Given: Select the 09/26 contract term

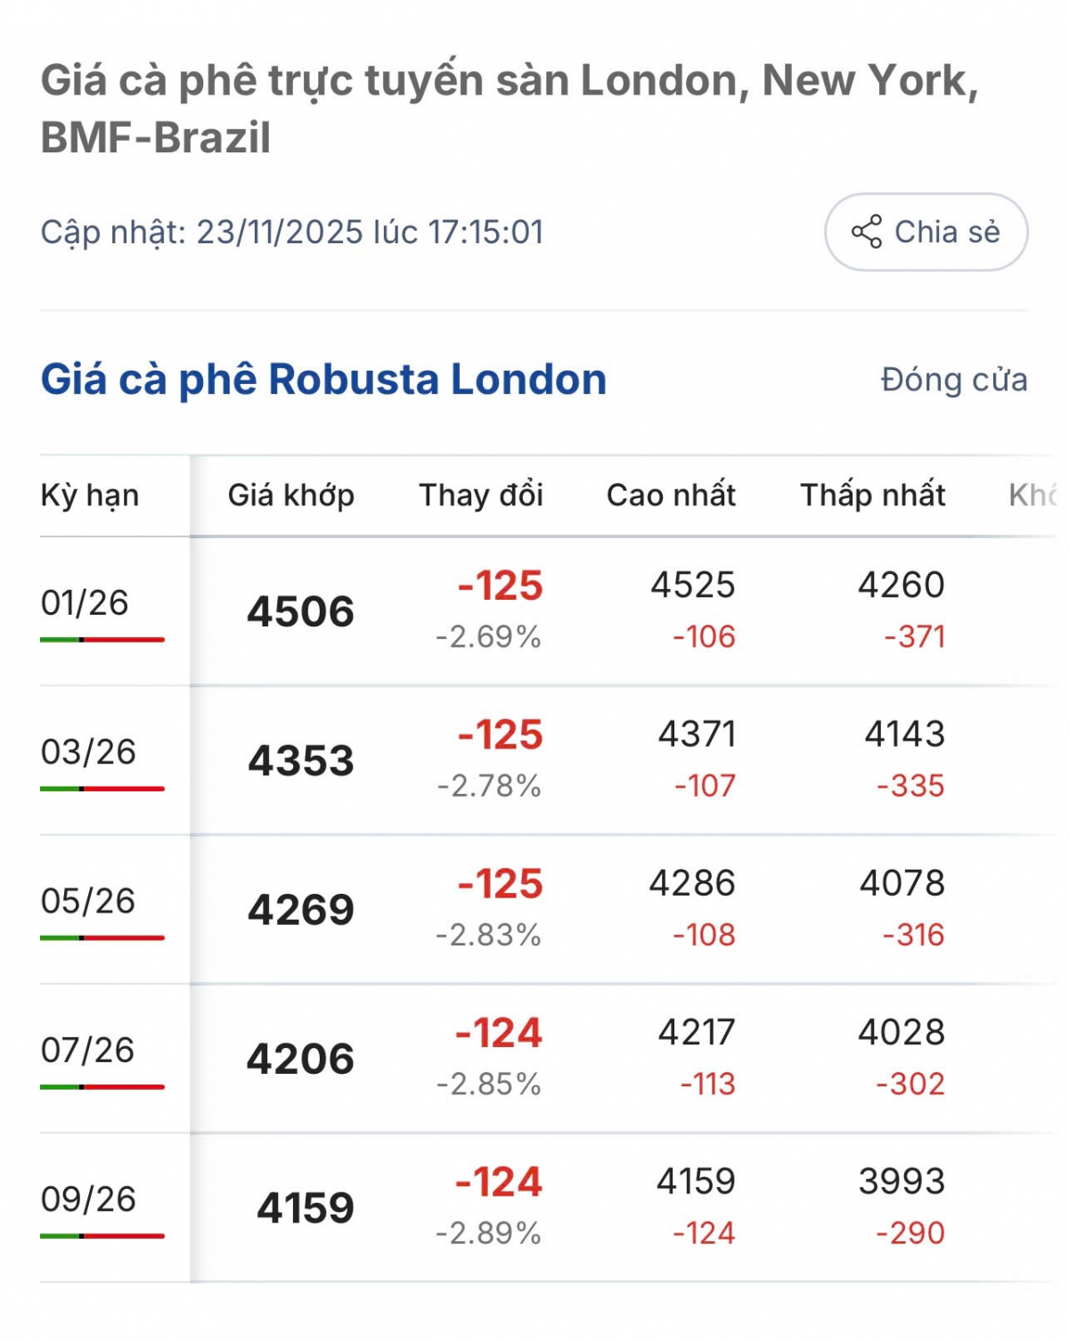Looking at the screenshot, I should 88,1199.
